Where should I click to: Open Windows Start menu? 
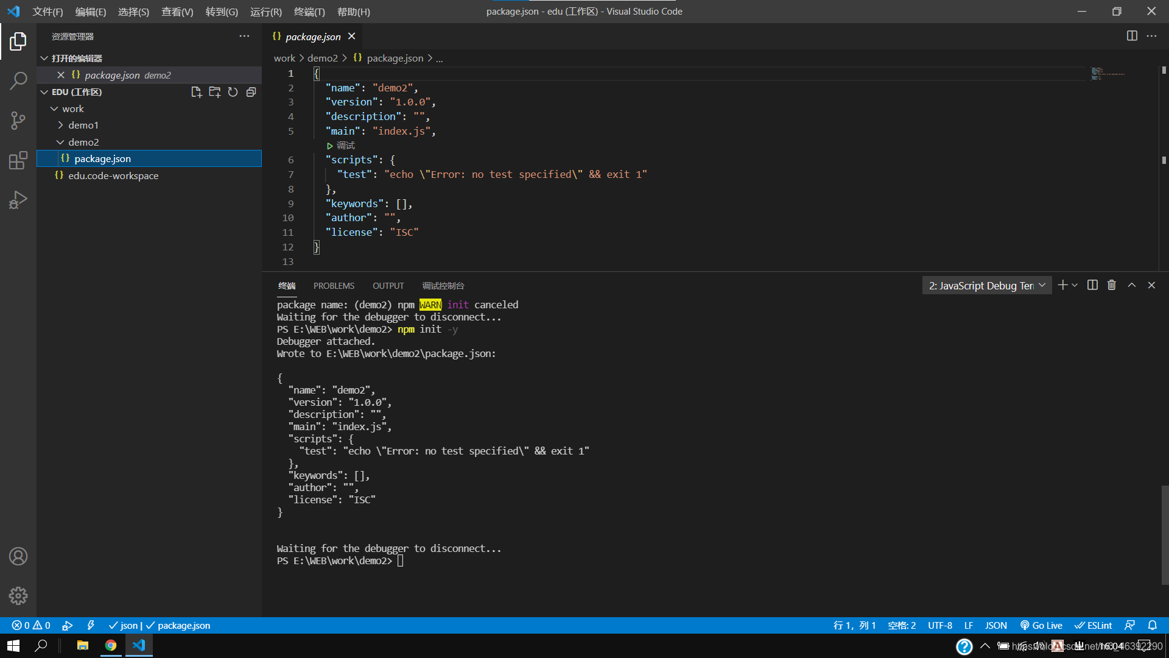pyautogui.click(x=13, y=645)
